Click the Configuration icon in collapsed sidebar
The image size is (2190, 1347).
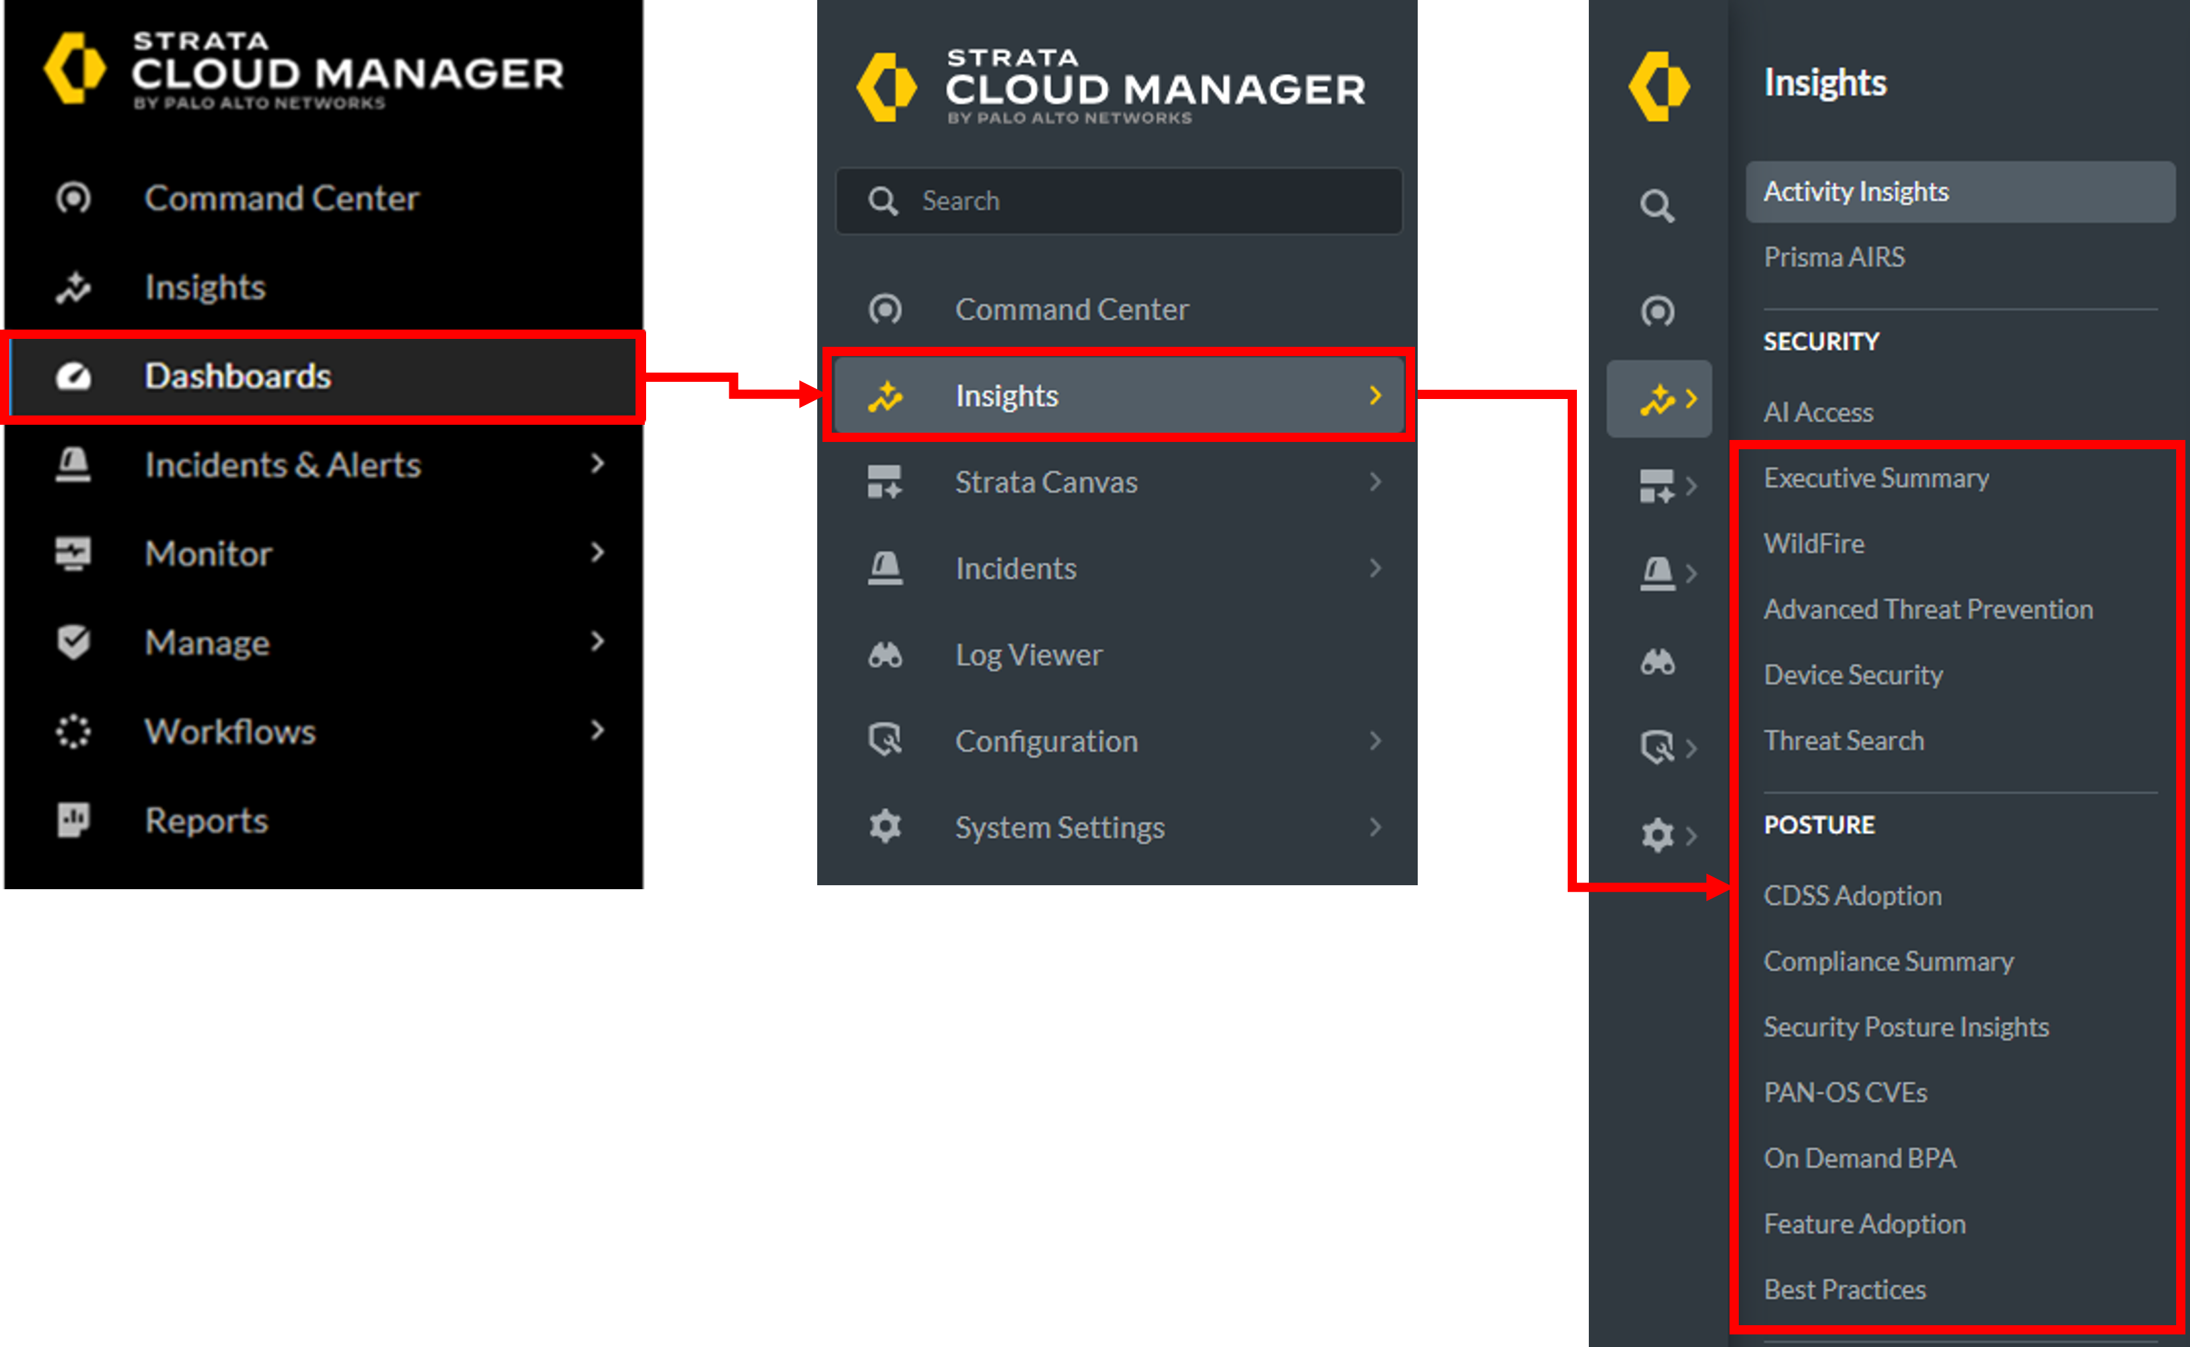tap(1656, 747)
